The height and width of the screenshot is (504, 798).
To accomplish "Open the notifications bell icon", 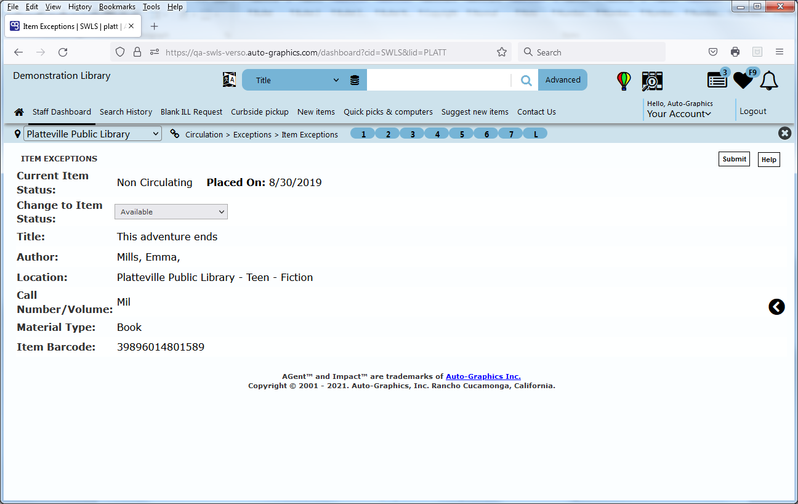I will (x=769, y=80).
